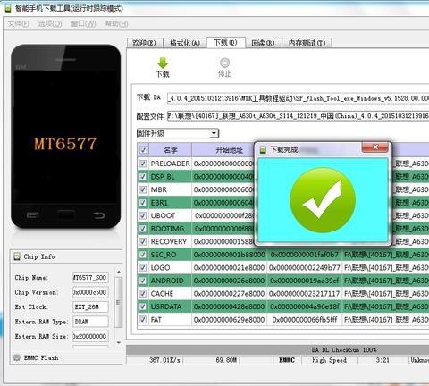The width and height of the screenshot is (429, 386).
Task: Click the USRDATA partition name
Action: point(166,306)
